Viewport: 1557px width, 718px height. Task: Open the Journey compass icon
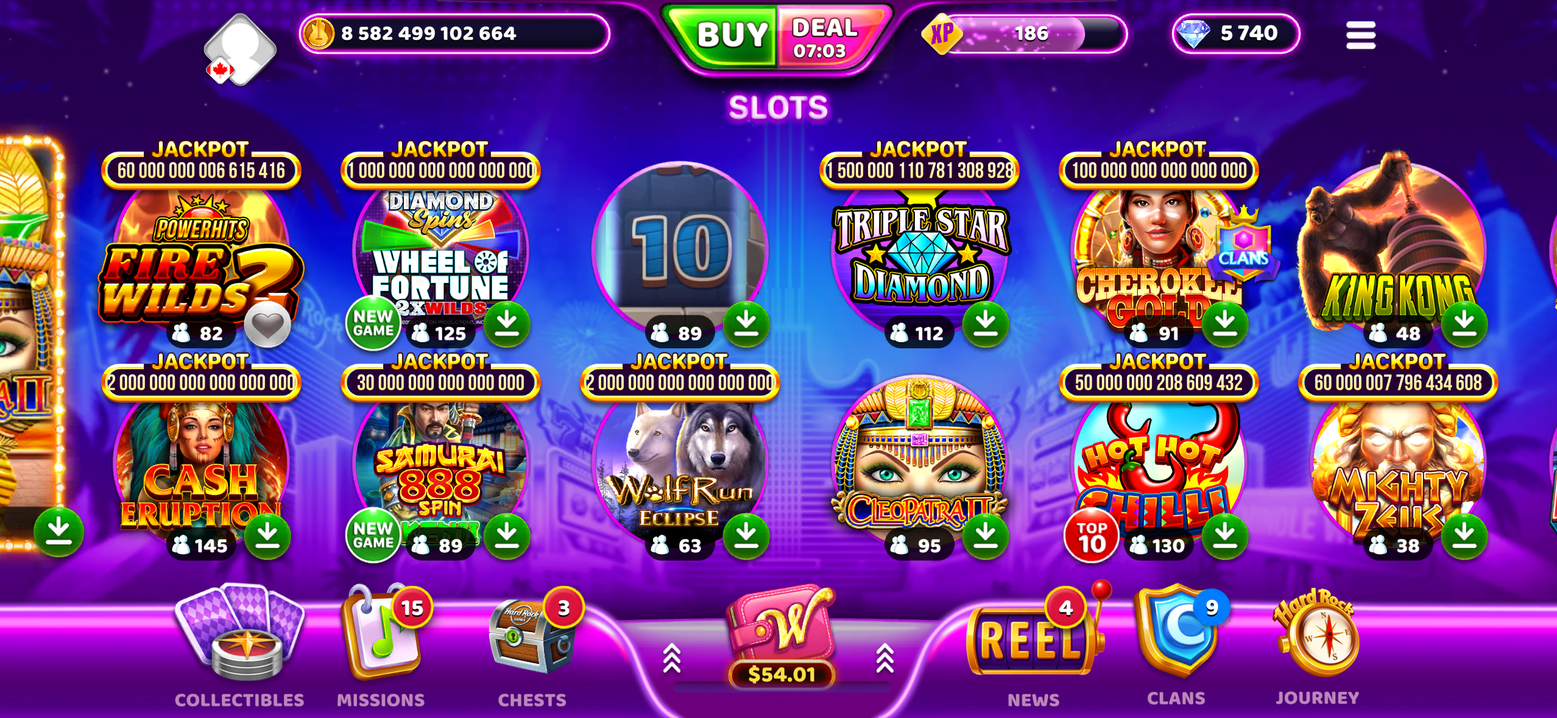click(x=1318, y=632)
